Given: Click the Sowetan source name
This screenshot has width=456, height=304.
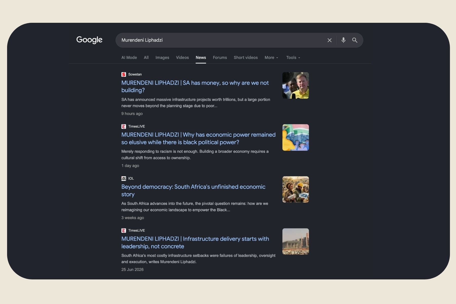Looking at the screenshot, I should pos(135,74).
